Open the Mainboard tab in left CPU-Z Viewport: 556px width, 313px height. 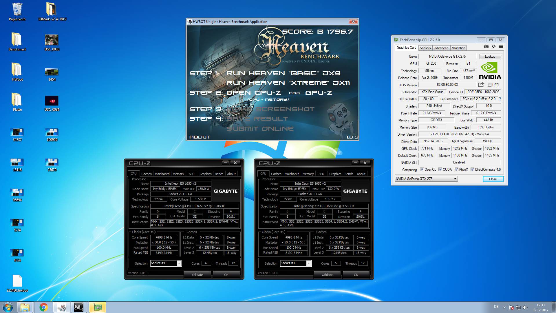tap(162, 174)
